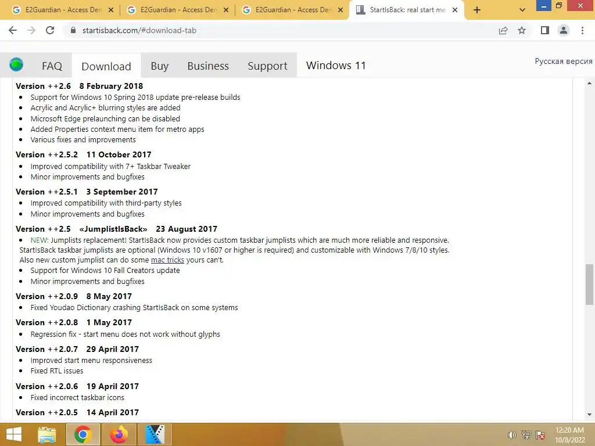Click the «JumplistIsBack» heading text
This screenshot has height=446, width=595.
113,229
